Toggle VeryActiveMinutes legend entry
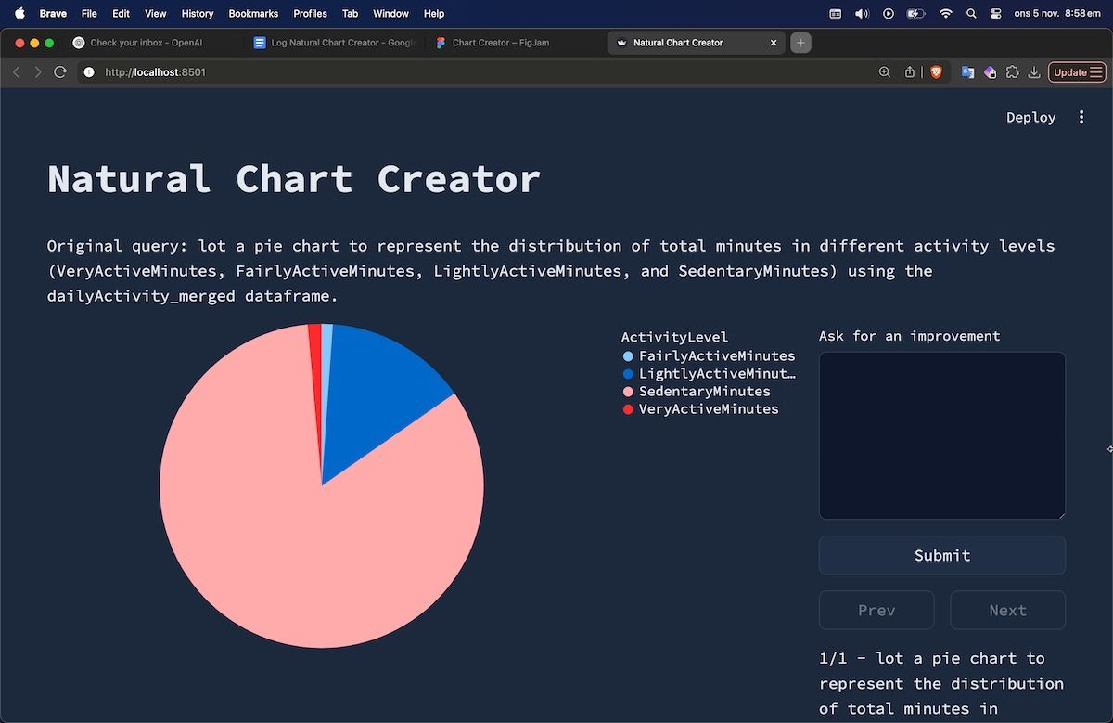This screenshot has width=1113, height=723. (x=708, y=409)
